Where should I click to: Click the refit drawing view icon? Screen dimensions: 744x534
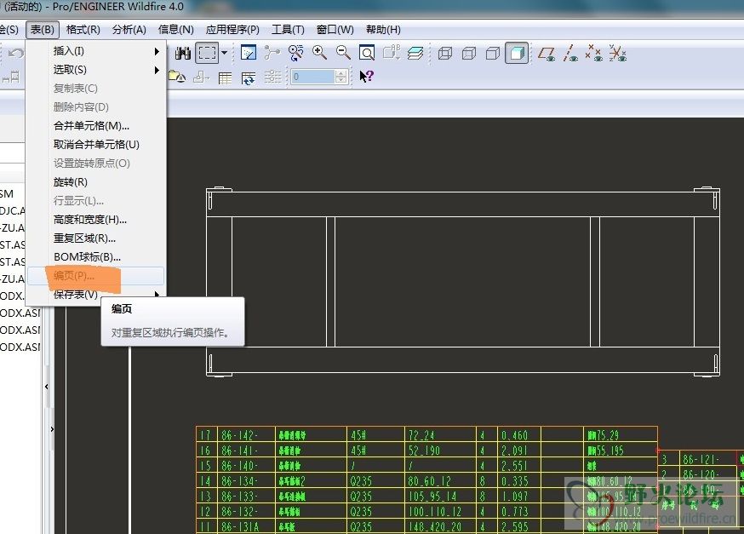point(367,53)
